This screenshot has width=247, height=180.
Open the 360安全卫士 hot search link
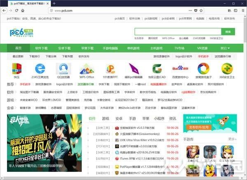[x=217, y=38]
